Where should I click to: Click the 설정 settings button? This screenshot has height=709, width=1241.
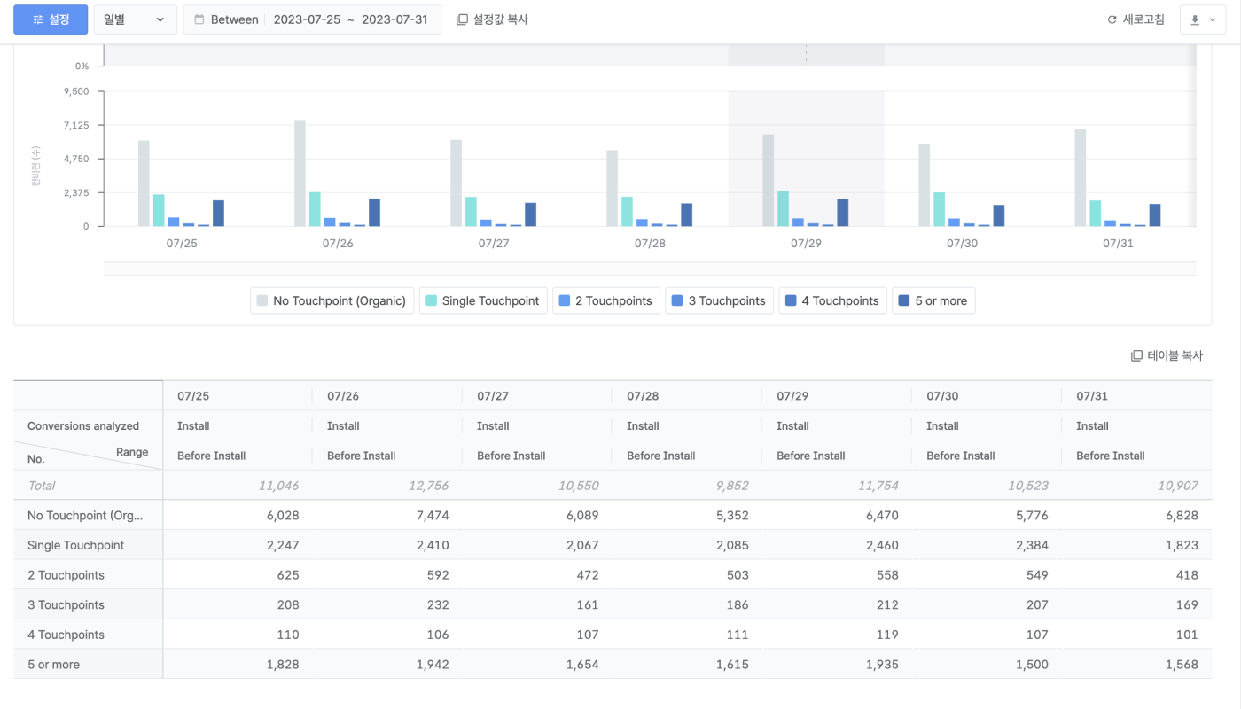pos(51,19)
